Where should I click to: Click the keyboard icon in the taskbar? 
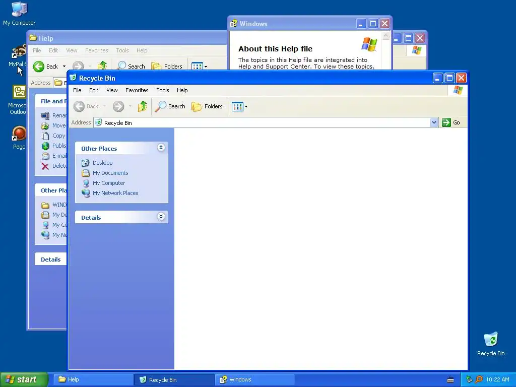[x=450, y=380]
